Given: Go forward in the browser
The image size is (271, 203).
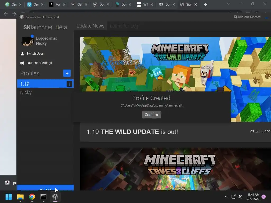Looking at the screenshot, I should pos(14,14).
